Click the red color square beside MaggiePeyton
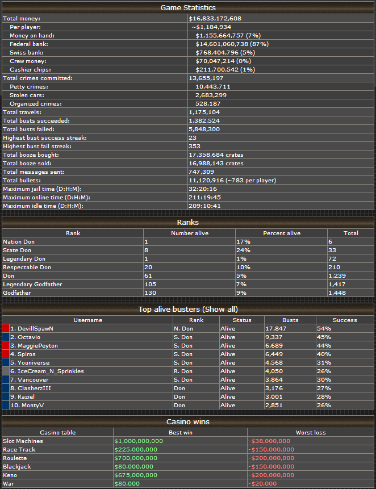The width and height of the screenshot is (376, 489). click(6, 345)
